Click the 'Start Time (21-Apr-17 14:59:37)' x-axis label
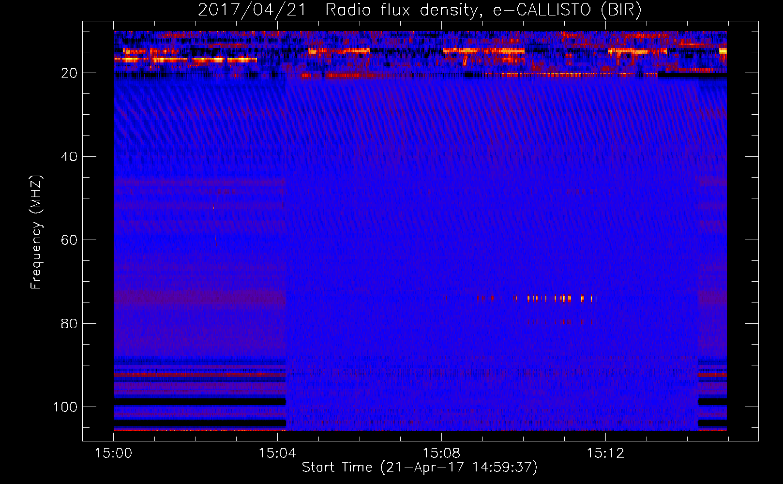 (420, 468)
